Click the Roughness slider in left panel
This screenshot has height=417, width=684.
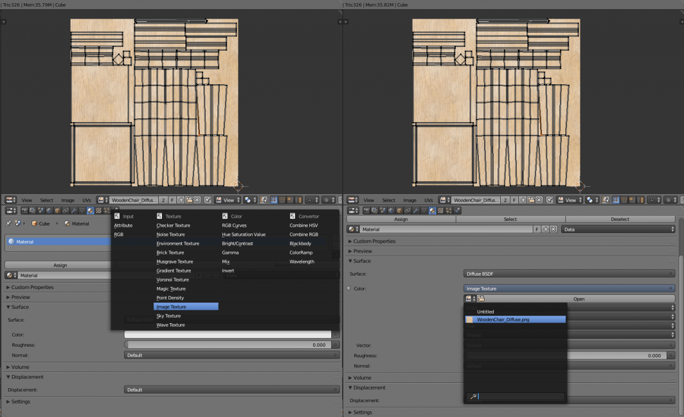228,345
